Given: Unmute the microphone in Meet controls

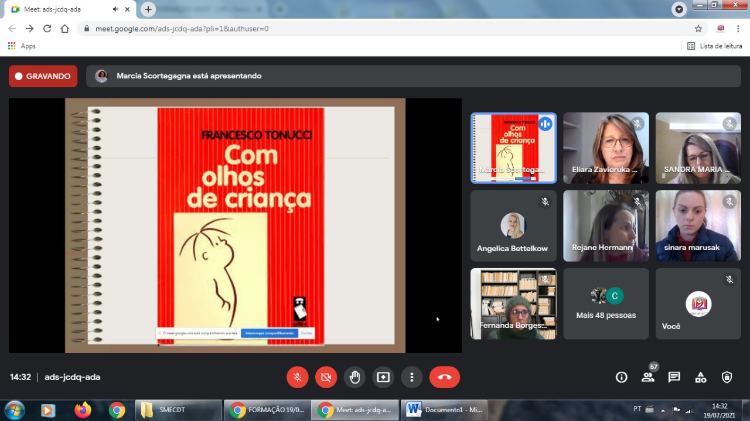Looking at the screenshot, I should [x=297, y=377].
